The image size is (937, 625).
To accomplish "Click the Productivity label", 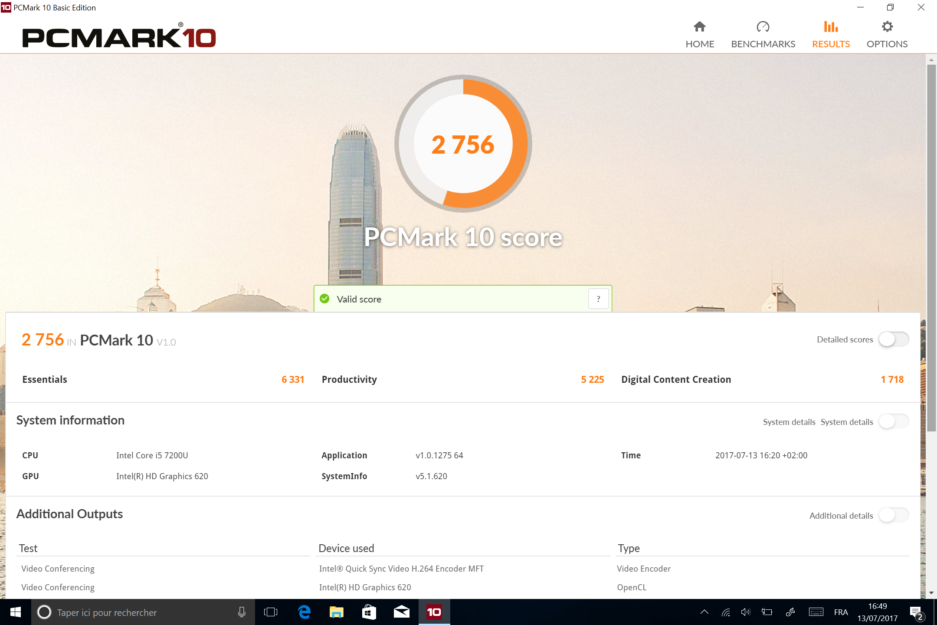I will coord(349,379).
